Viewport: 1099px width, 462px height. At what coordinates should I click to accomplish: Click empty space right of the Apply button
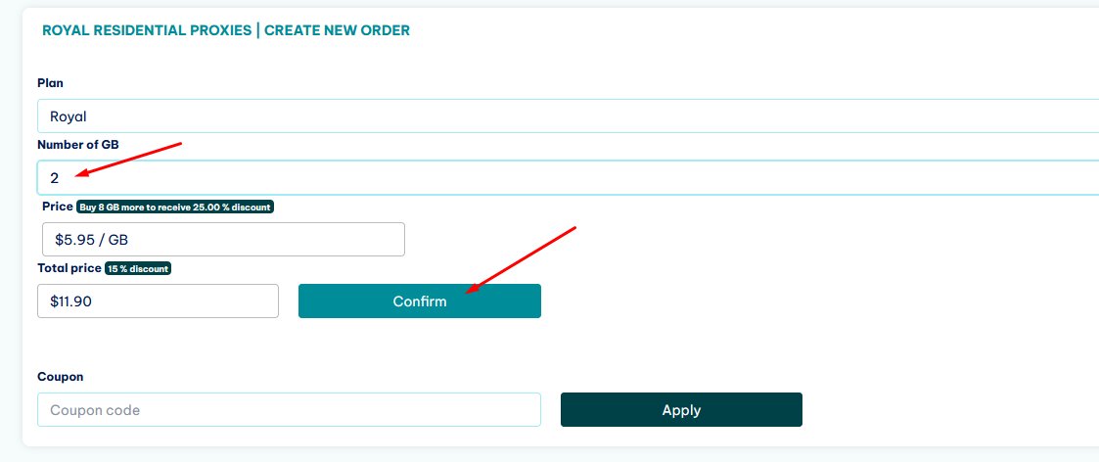coord(939,410)
